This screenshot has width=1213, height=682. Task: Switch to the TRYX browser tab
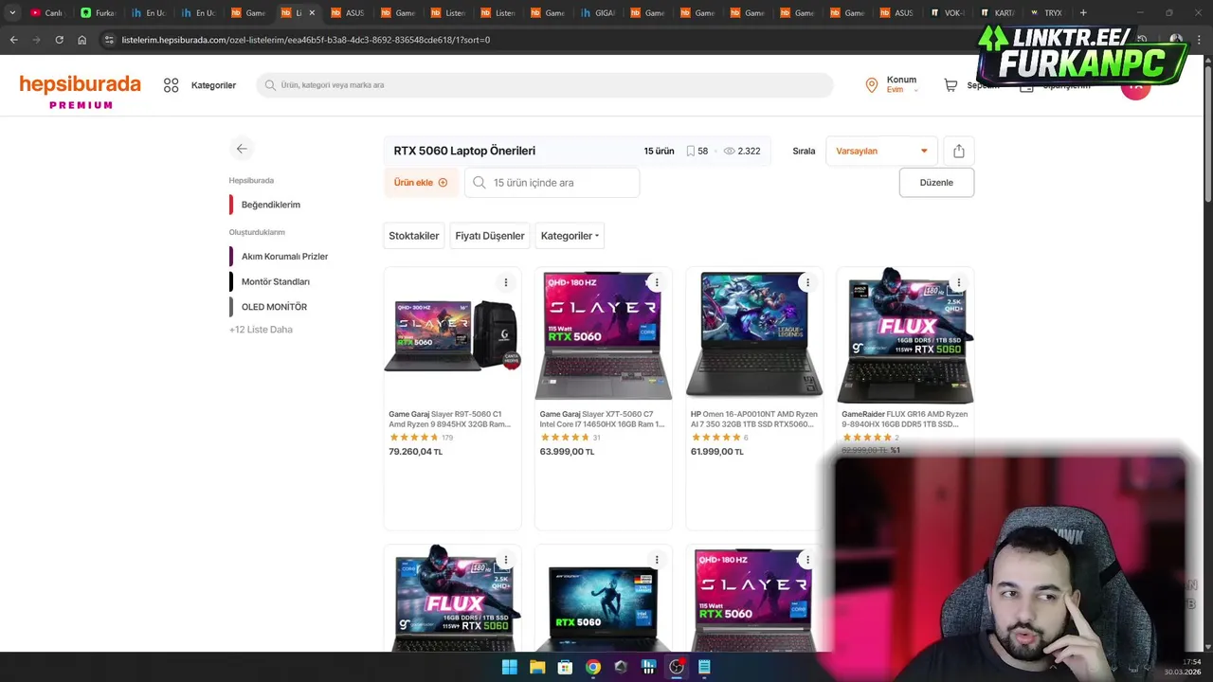[x=1046, y=13]
